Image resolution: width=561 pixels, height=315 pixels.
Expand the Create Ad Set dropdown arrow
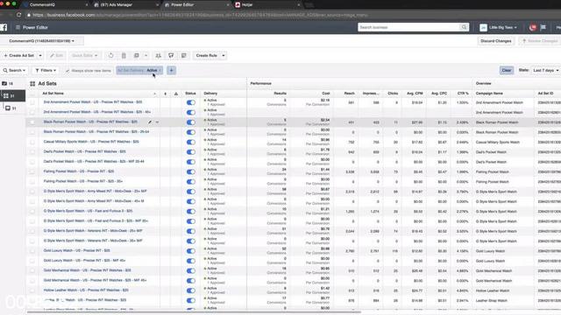point(40,56)
